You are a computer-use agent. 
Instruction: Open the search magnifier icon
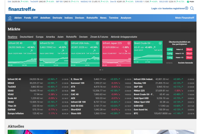point(192,8)
